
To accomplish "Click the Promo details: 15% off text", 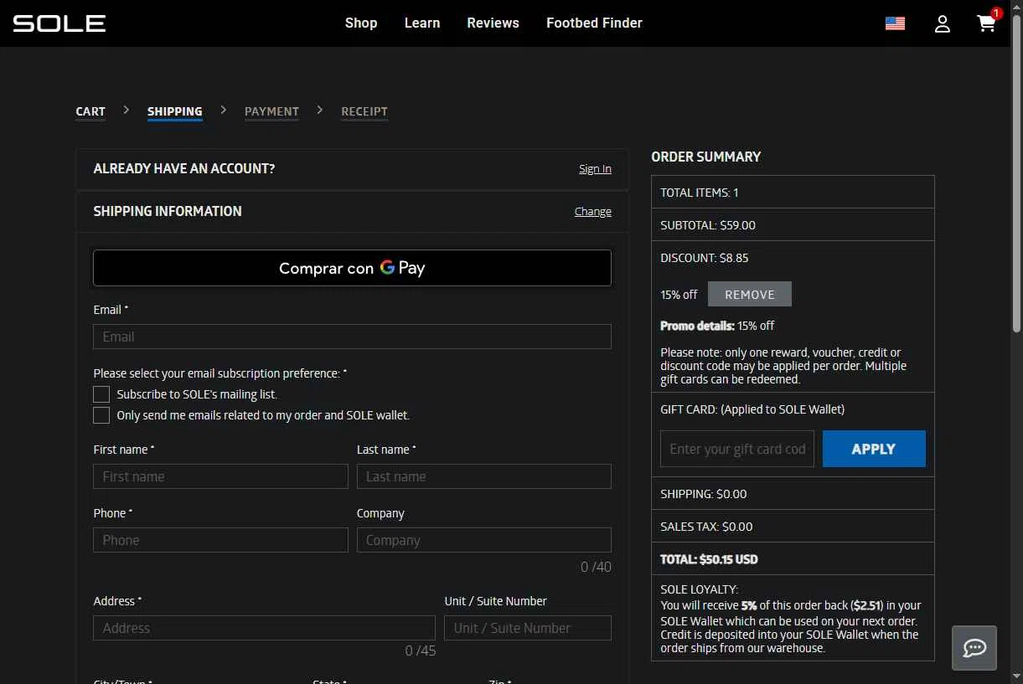I will click(x=717, y=326).
